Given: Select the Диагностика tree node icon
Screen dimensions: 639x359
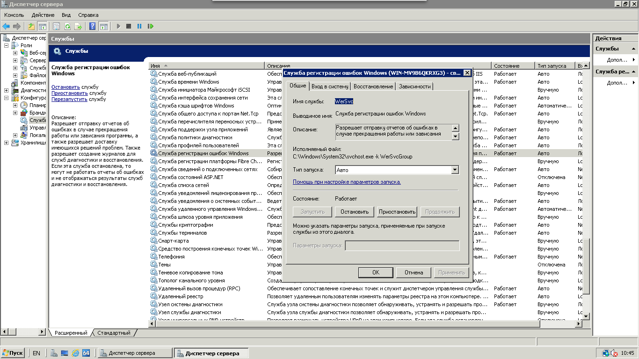Looking at the screenshot, I should (x=15, y=90).
